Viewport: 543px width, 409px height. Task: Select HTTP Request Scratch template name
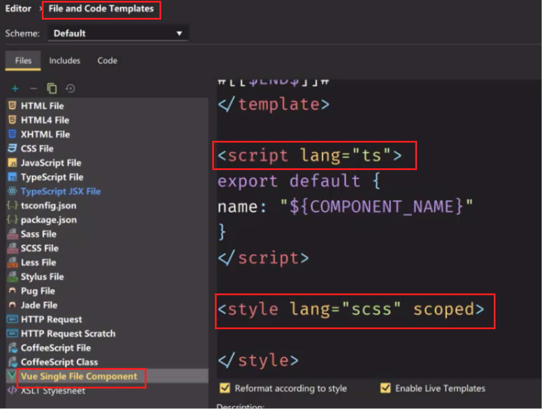[68, 334]
